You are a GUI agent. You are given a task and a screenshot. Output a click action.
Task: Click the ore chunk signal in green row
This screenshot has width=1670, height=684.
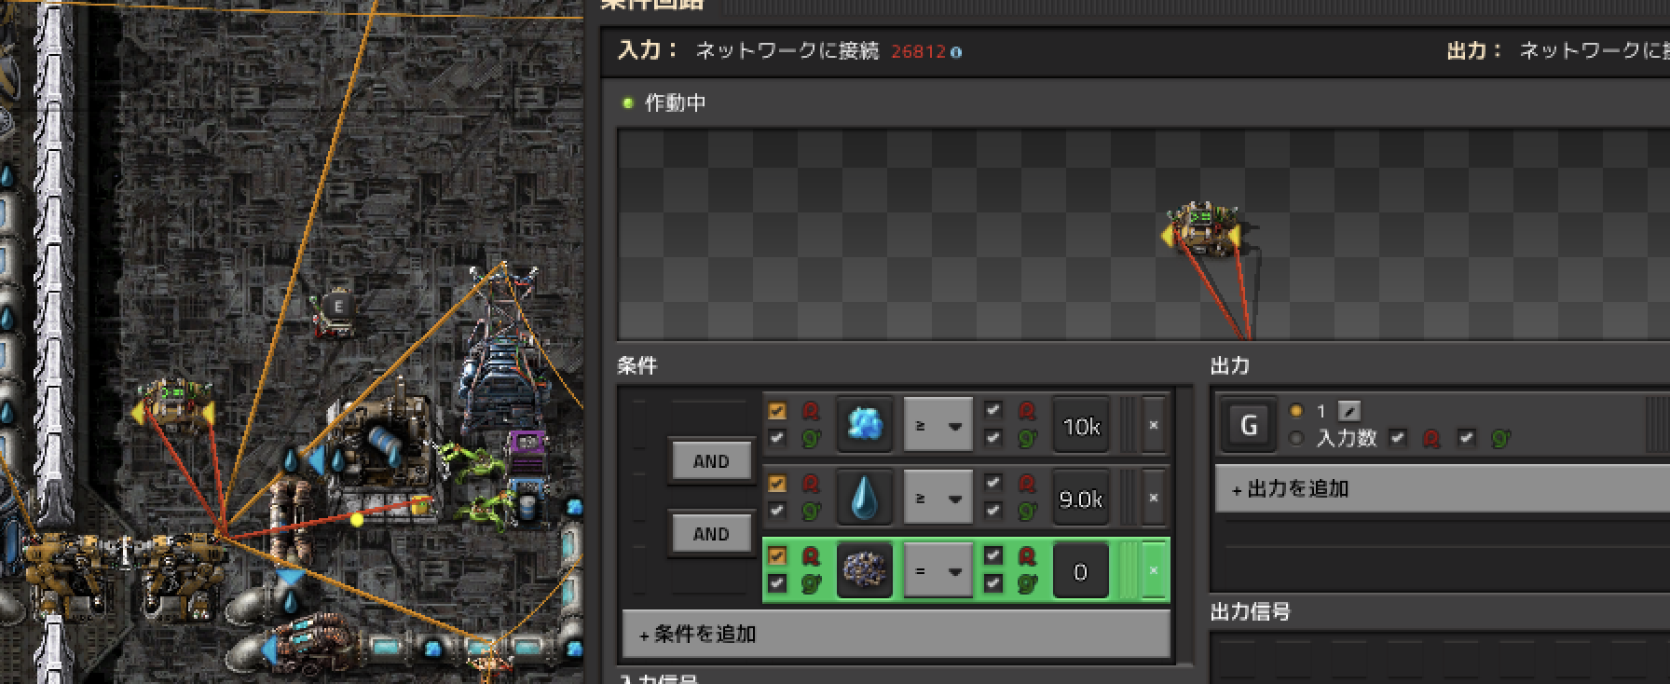tap(864, 570)
